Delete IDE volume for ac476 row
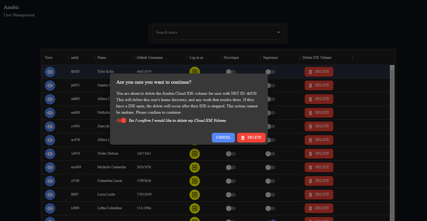The width and height of the screenshot is (427, 221). point(319,140)
